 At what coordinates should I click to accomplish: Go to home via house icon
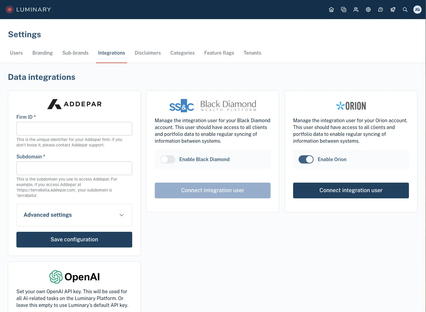[x=331, y=10]
